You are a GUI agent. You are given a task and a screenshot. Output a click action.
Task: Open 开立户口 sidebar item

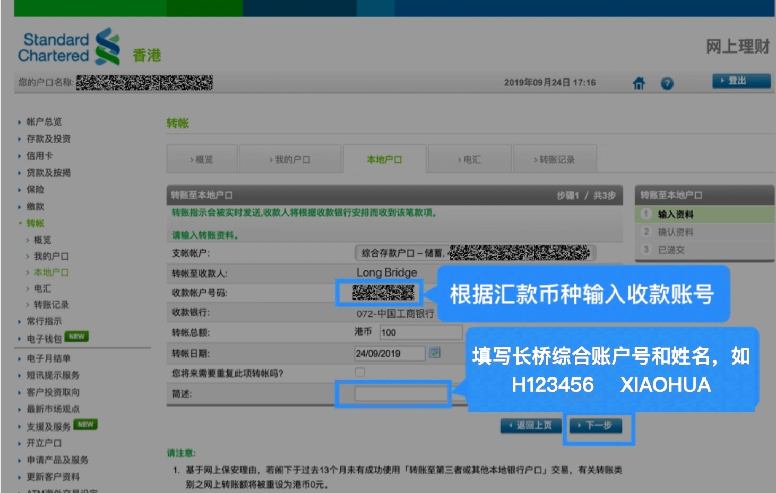(x=44, y=443)
